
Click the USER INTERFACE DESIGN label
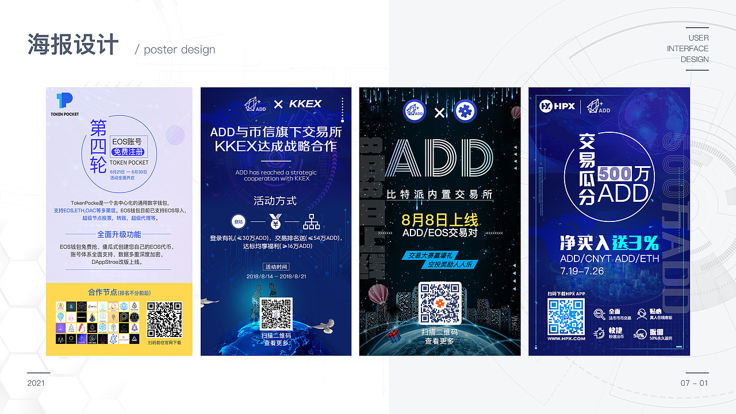coord(688,49)
